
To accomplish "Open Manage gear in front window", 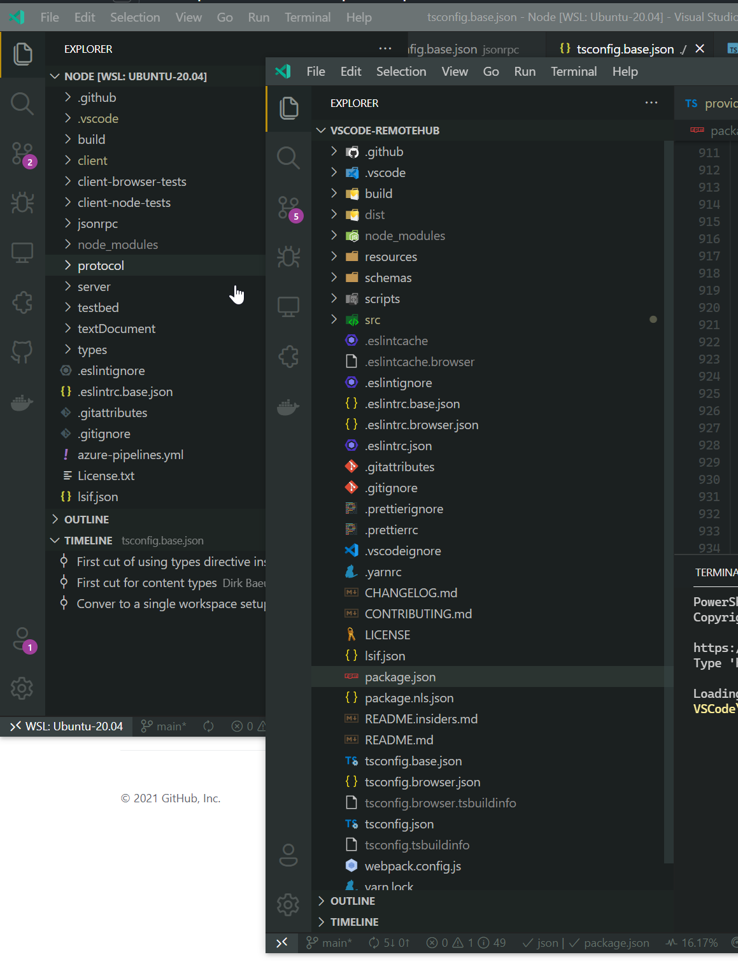I will pyautogui.click(x=288, y=904).
